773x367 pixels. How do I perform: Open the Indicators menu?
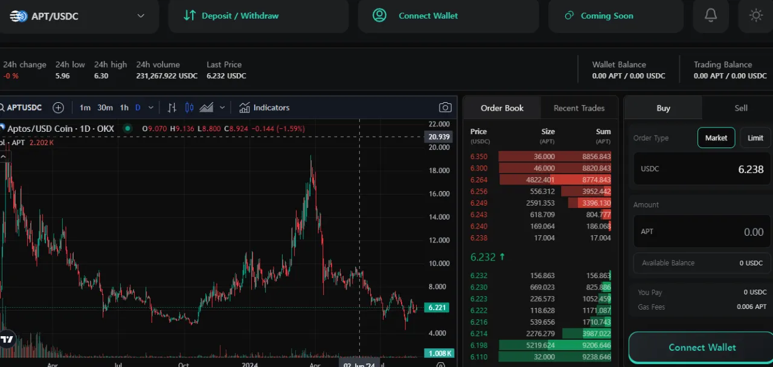tap(265, 108)
